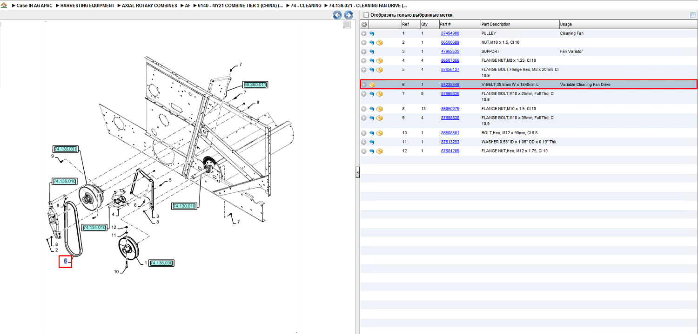This screenshot has height=334, width=698.
Task: Open the 74 - CLEANING breadcrumb
Action: pos(306,6)
